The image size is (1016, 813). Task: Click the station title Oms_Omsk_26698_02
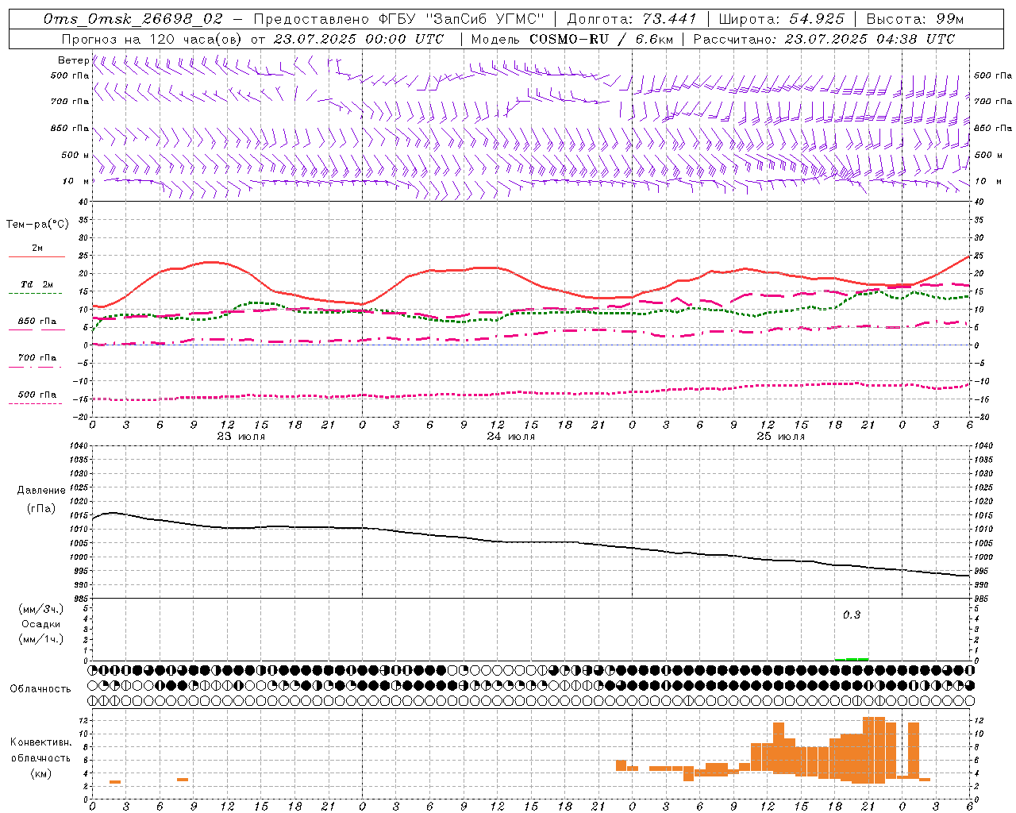point(133,19)
